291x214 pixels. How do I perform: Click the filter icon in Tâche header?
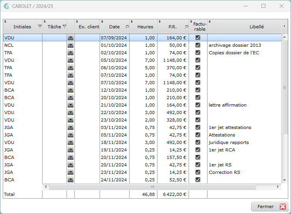(65, 27)
